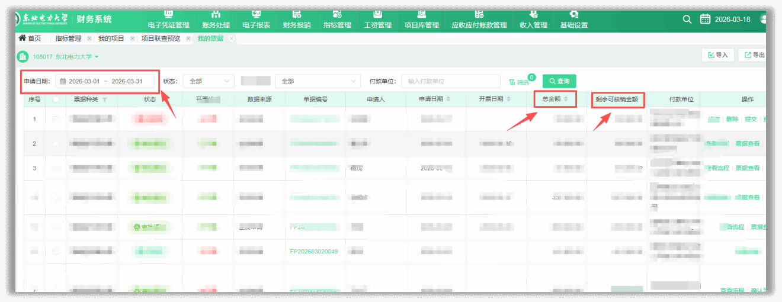The image size is (782, 302).
Task: Check the checkbox in row 1
Action: (56, 120)
